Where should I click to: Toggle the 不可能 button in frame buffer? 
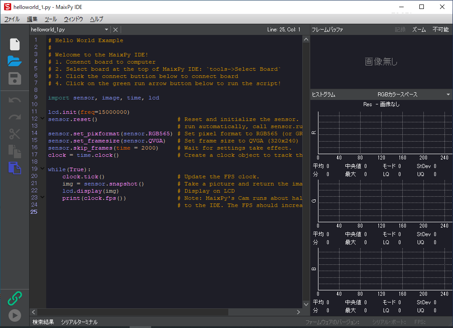pos(440,30)
